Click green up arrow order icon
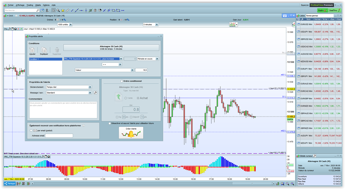 click(119, 97)
